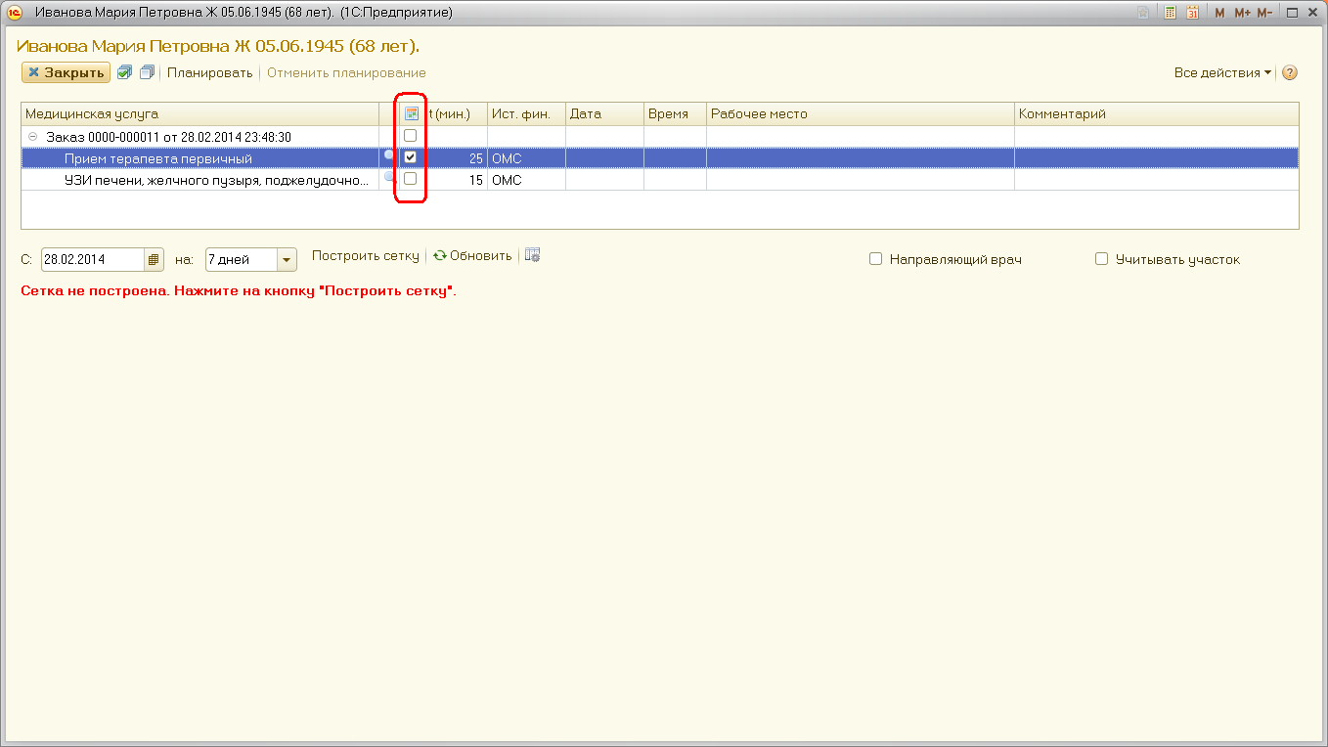1328x747 pixels.
Task: Click the duration value 25
Action: (476, 158)
